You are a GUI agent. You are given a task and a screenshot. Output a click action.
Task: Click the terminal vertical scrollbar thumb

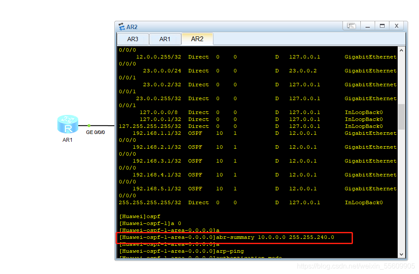401,117
